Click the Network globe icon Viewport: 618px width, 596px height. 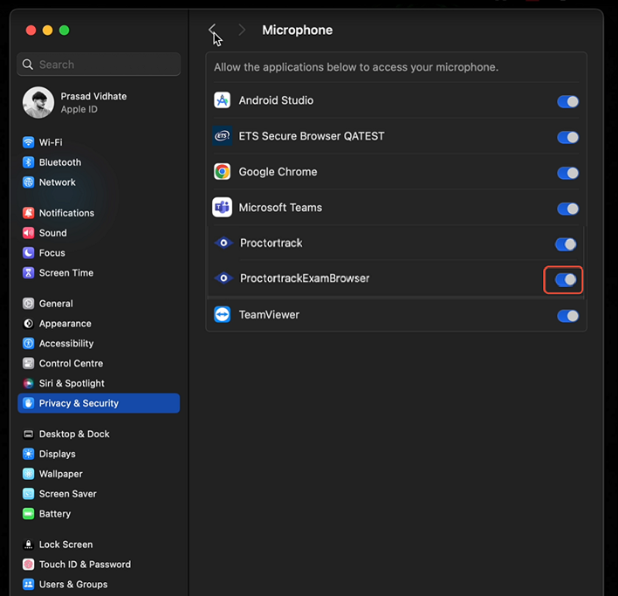point(29,182)
